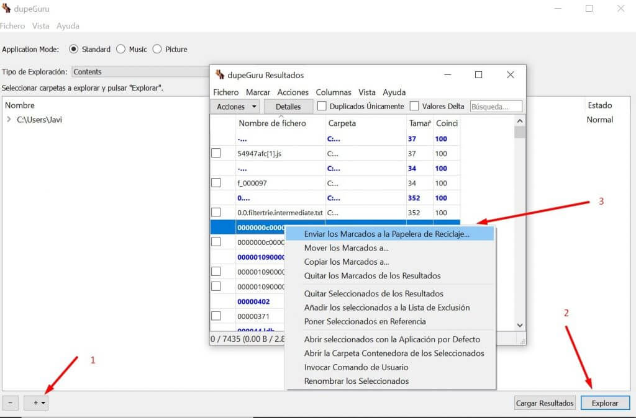Choose Enviar los Marcados a la Papelera
Screen dimensions: 636x418
pos(390,234)
